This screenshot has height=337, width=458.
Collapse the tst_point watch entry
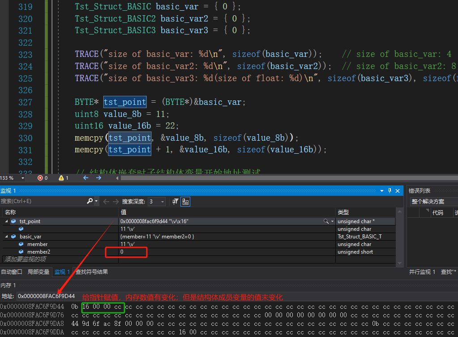(x=6, y=221)
